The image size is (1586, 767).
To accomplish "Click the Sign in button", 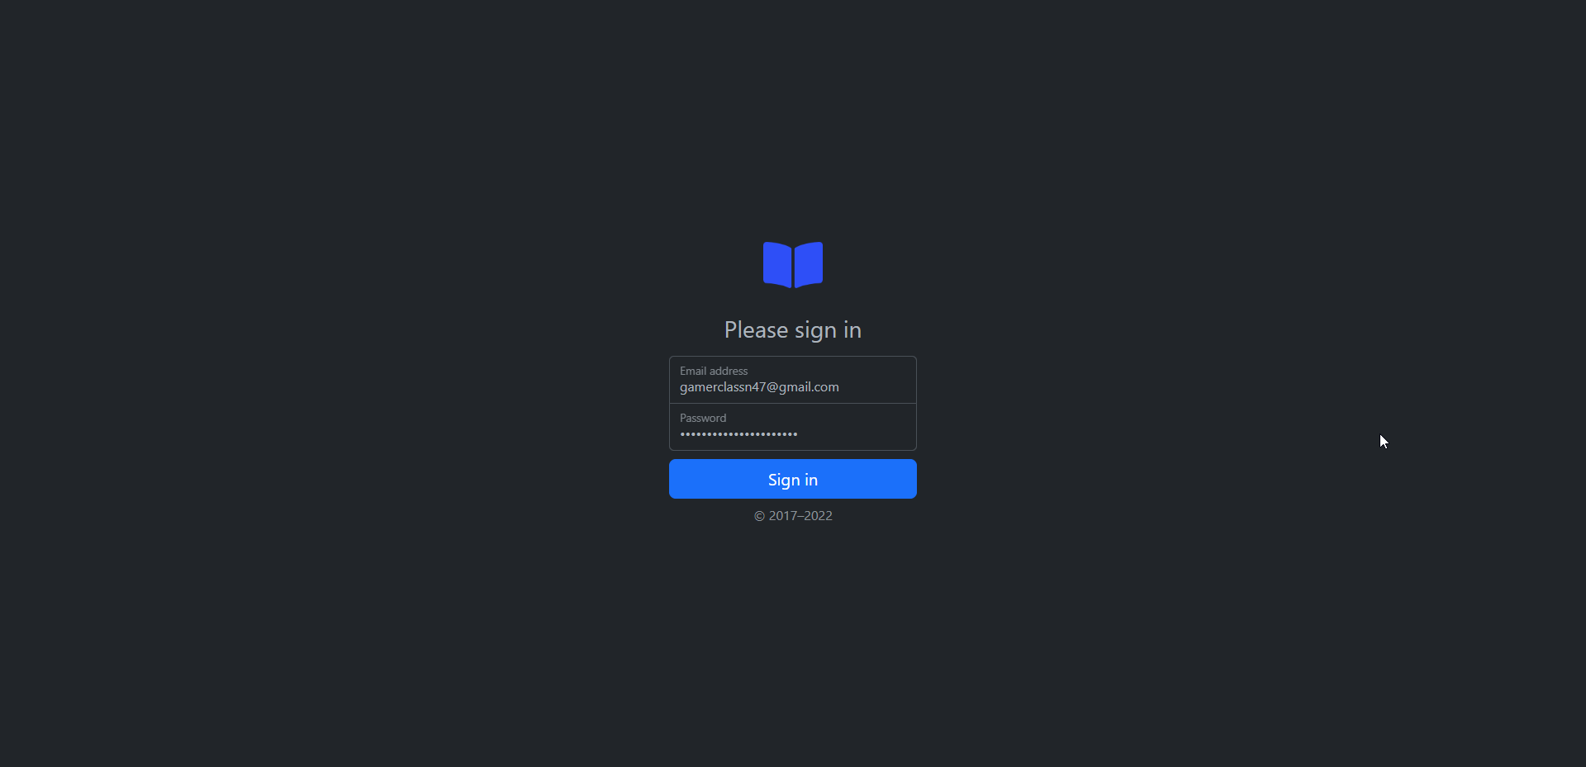I will pyautogui.click(x=793, y=479).
